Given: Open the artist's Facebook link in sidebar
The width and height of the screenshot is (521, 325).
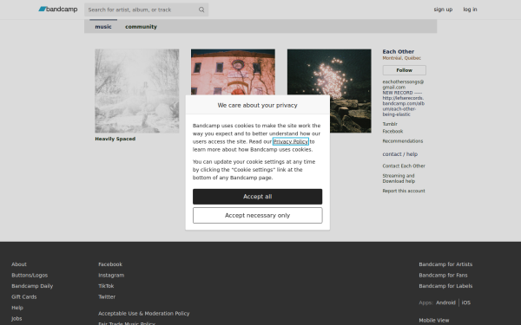Looking at the screenshot, I should coord(392,132).
